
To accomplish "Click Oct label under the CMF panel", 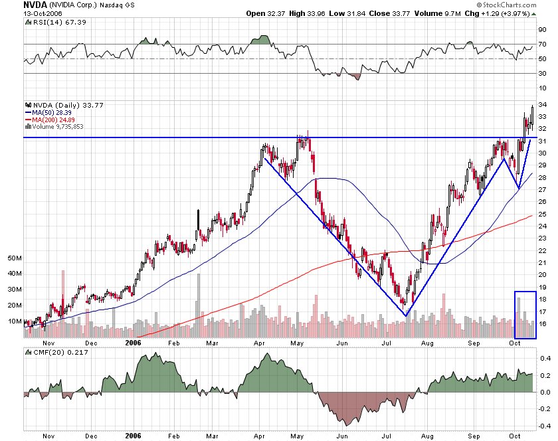I will pos(515,436).
